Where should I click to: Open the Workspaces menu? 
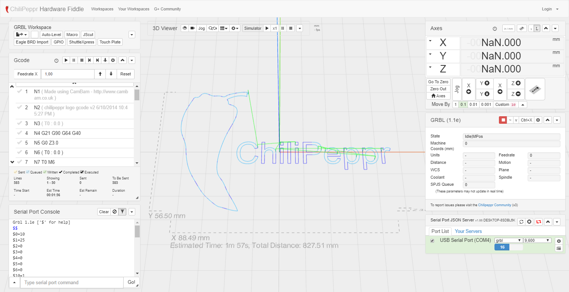pos(102,9)
